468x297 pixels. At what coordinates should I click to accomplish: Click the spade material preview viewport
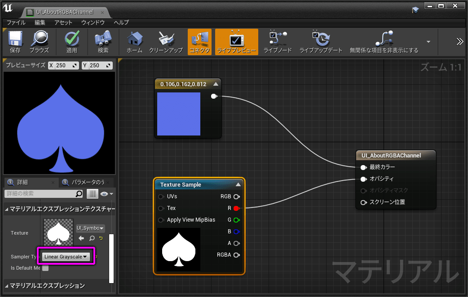click(x=59, y=123)
